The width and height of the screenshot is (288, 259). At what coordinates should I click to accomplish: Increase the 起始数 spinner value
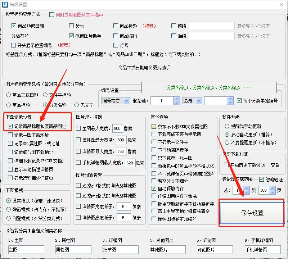[x=176, y=99]
